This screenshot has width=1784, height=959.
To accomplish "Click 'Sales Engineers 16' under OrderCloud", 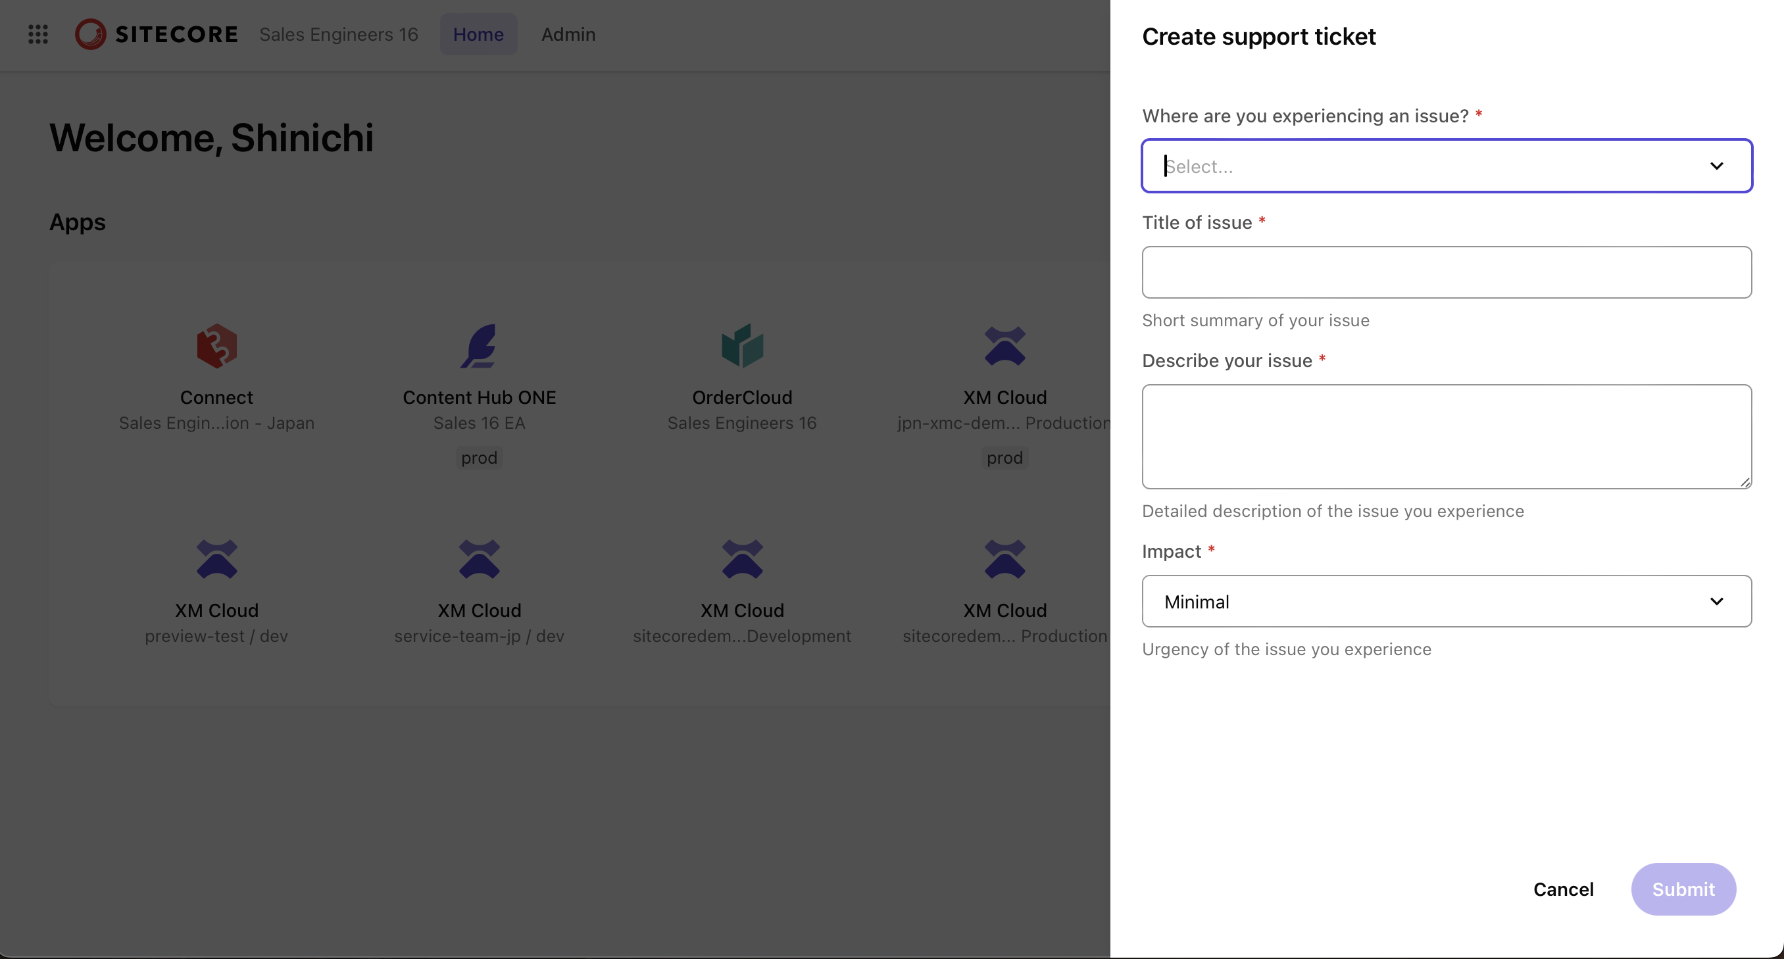I will (x=743, y=422).
